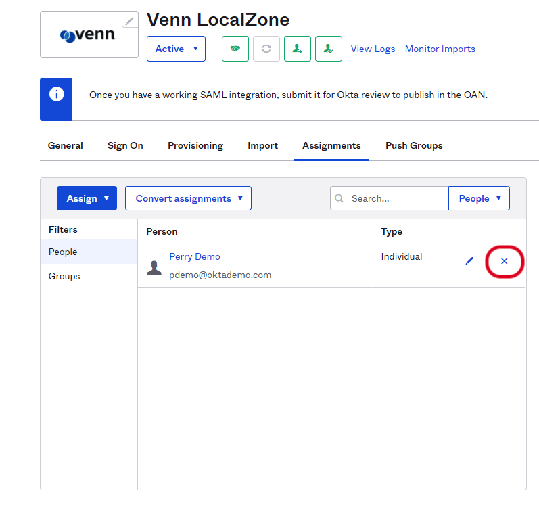Screen dimensions: 539x506
Task: Click the Venn LocalZone app title
Action: [218, 20]
